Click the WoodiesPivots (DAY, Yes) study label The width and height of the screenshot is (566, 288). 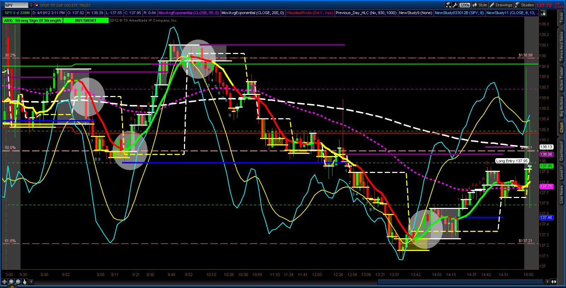(310, 13)
